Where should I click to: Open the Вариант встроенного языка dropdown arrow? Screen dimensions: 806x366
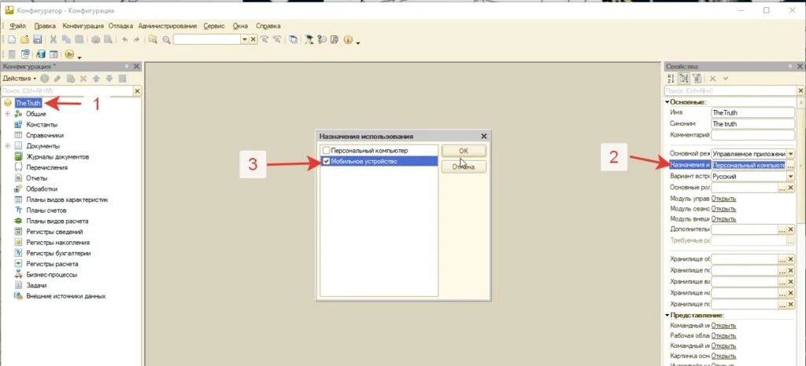(790, 177)
